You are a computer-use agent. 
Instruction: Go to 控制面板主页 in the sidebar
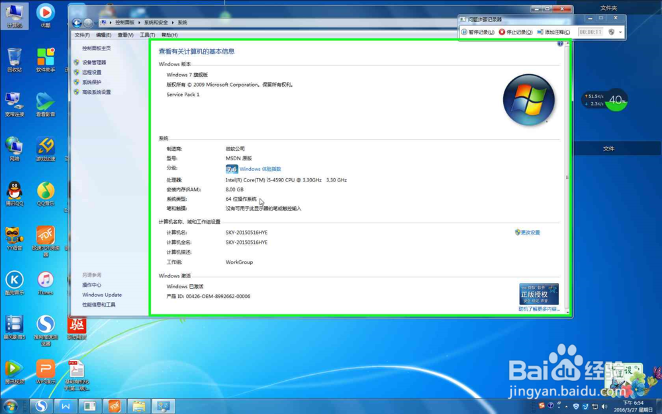coord(96,48)
